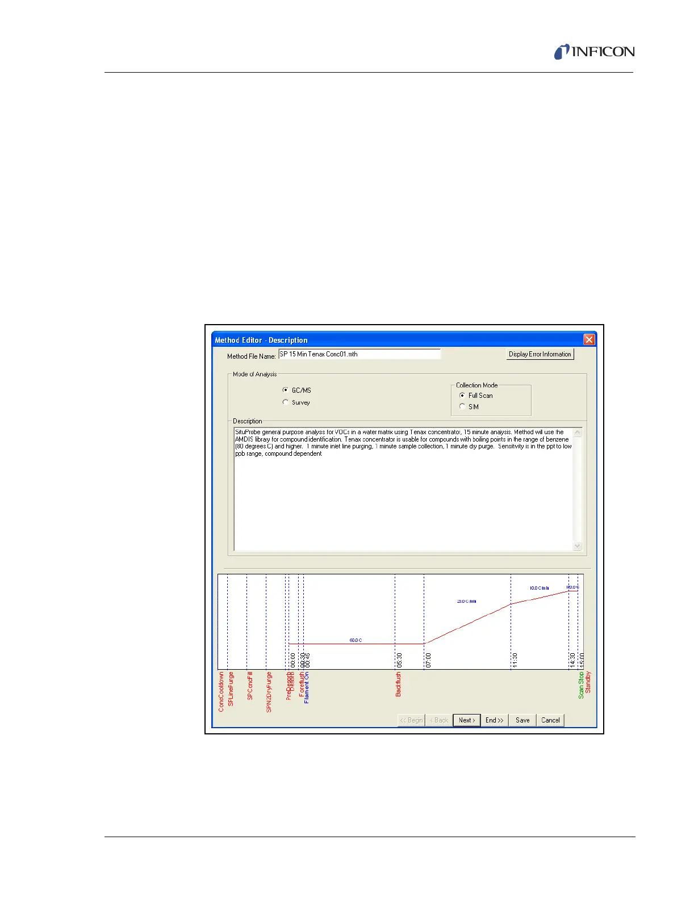Click the 20.0 C/min ramp label
Viewport: 694px width, 899px height.
467,601
